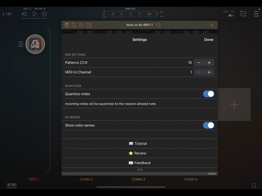Tap the tempo value 120
This screenshot has width=262, height=196.
pos(7,14)
